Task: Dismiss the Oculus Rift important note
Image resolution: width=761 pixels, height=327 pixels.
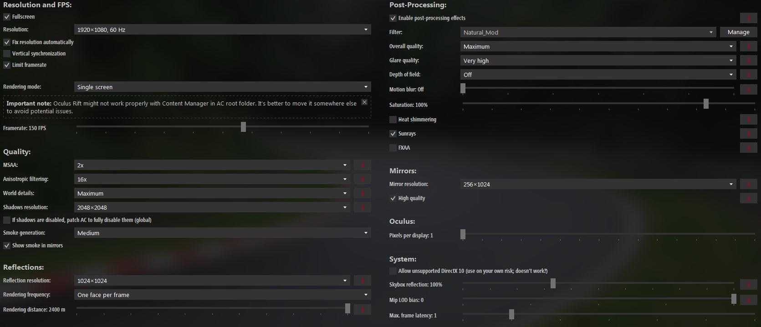Action: [x=364, y=102]
